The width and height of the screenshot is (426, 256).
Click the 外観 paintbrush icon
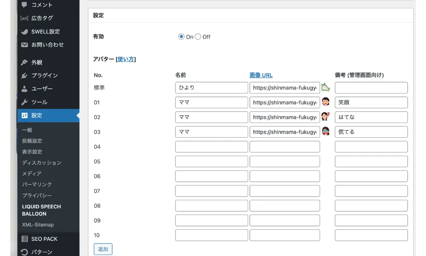[x=25, y=62]
